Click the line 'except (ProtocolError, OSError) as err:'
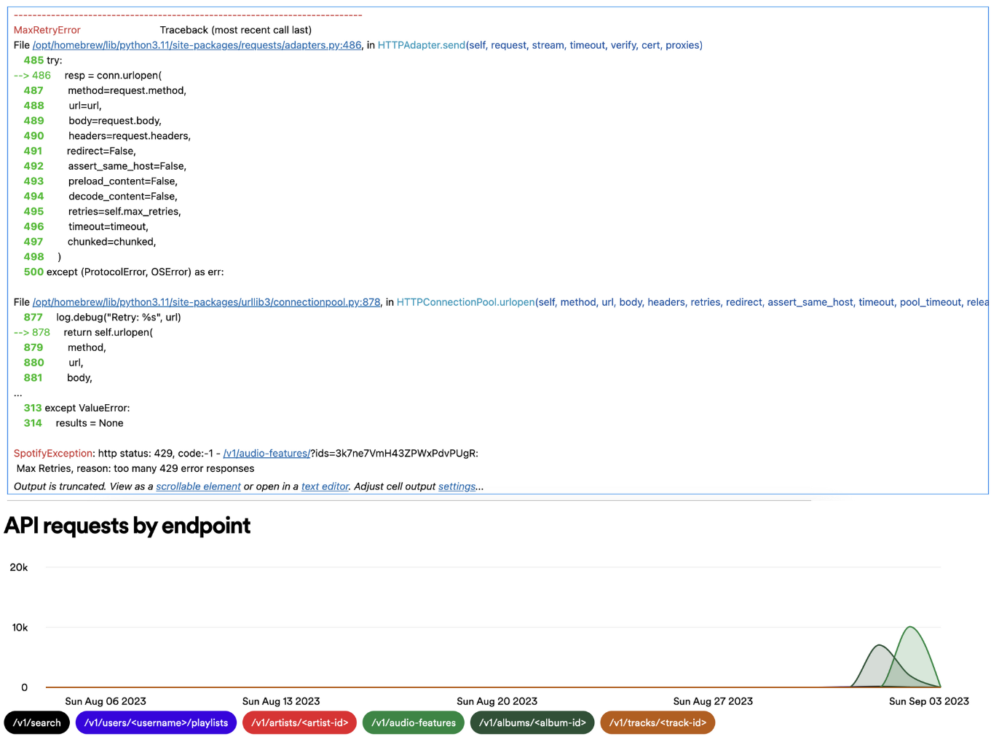Viewport: 999px width, 750px height. click(135, 272)
